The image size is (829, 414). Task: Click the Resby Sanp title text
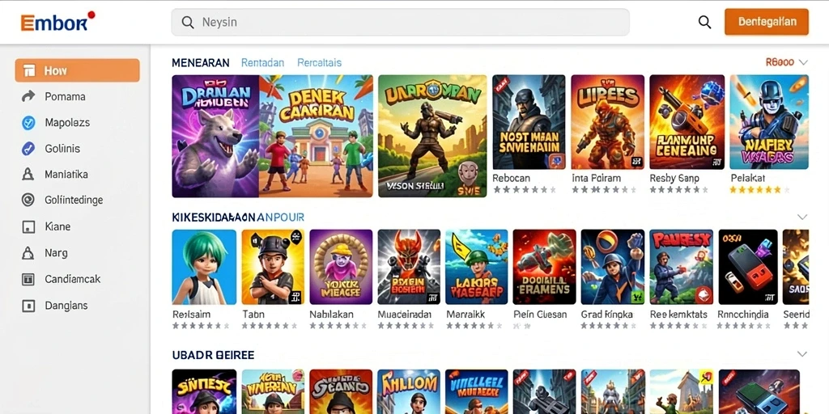click(x=674, y=179)
